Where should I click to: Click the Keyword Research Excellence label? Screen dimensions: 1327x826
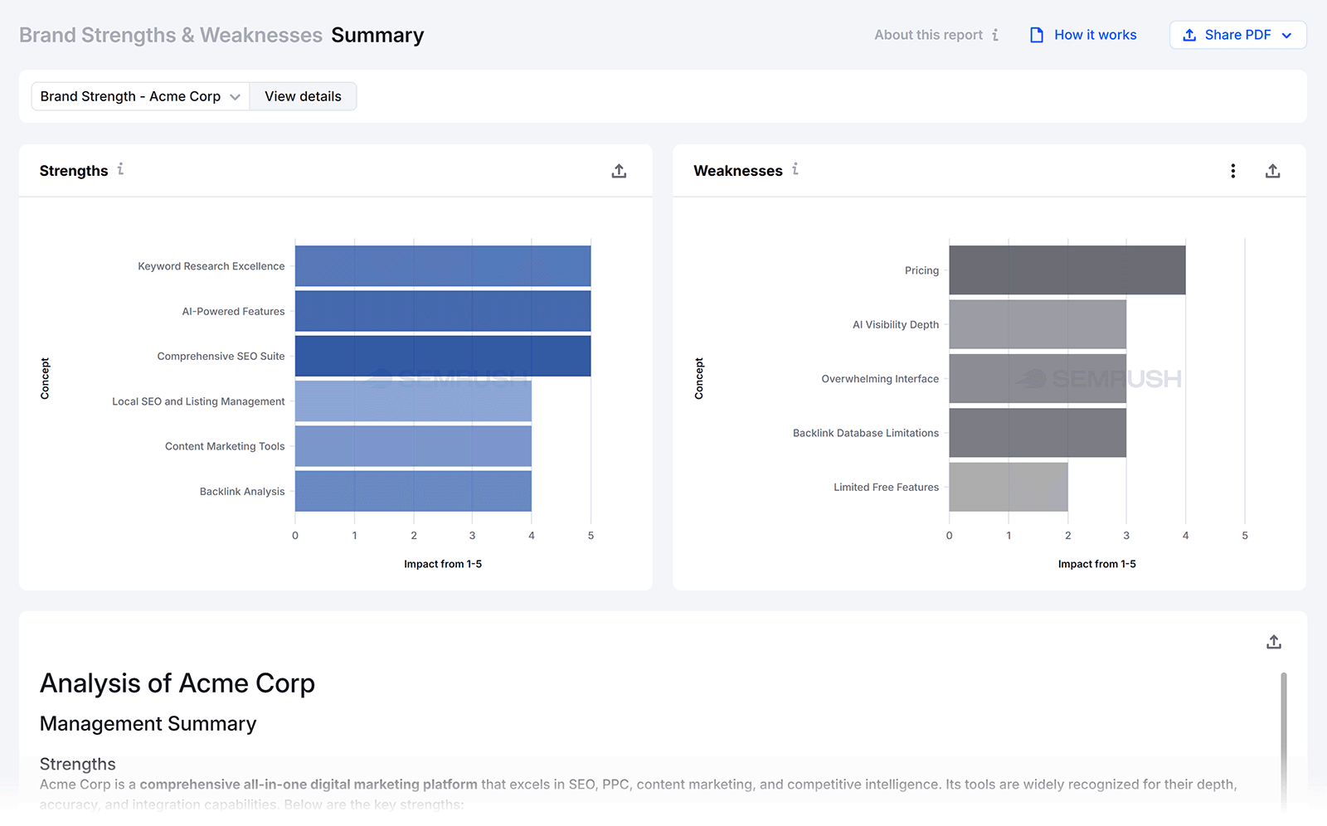point(211,266)
